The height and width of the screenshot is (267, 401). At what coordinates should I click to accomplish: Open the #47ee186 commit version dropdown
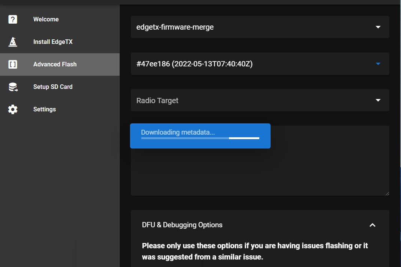tap(260, 64)
